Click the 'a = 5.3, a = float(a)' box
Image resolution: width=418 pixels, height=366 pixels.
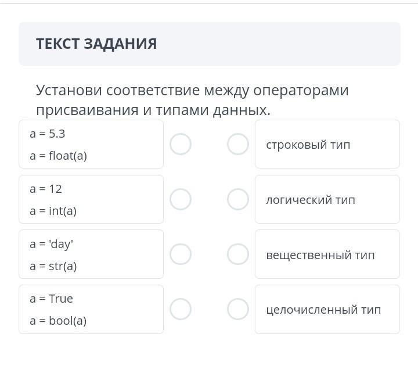91,144
